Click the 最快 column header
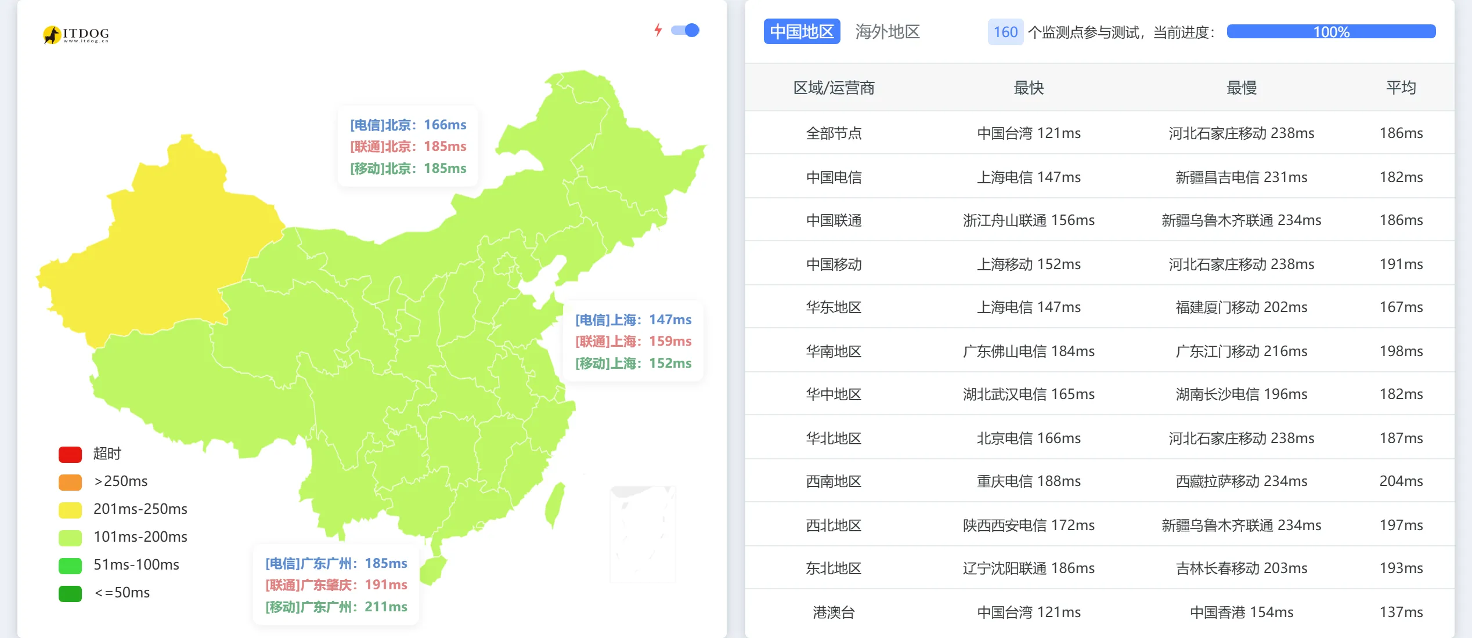Screen dimensions: 1472x638 pyautogui.click(x=1029, y=88)
